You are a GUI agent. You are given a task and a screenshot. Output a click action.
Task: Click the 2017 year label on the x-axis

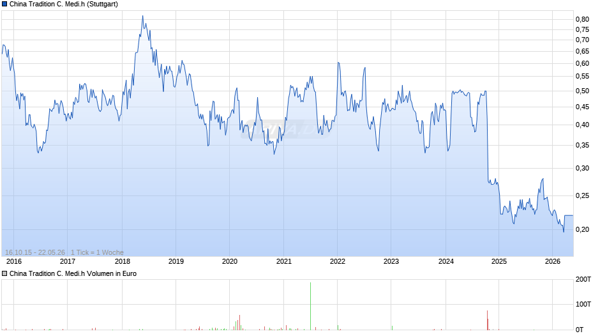coord(68,261)
